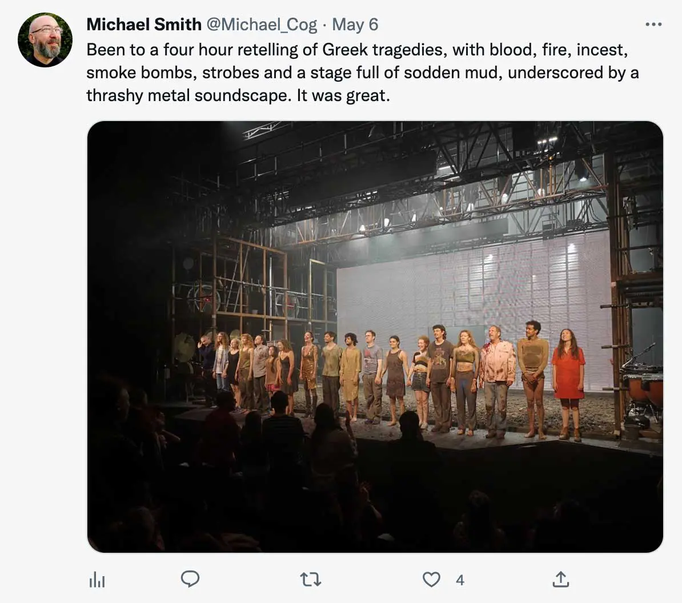Click the man in the blood-stained shirt
Image resolution: width=682 pixels, height=603 pixels.
pyautogui.click(x=497, y=381)
